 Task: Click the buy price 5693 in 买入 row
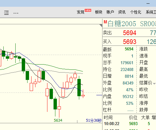click(x=129, y=42)
